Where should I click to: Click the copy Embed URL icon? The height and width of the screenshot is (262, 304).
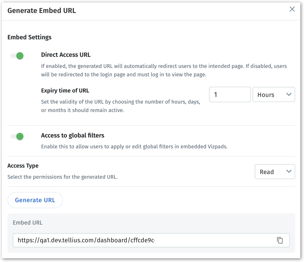pos(280,240)
